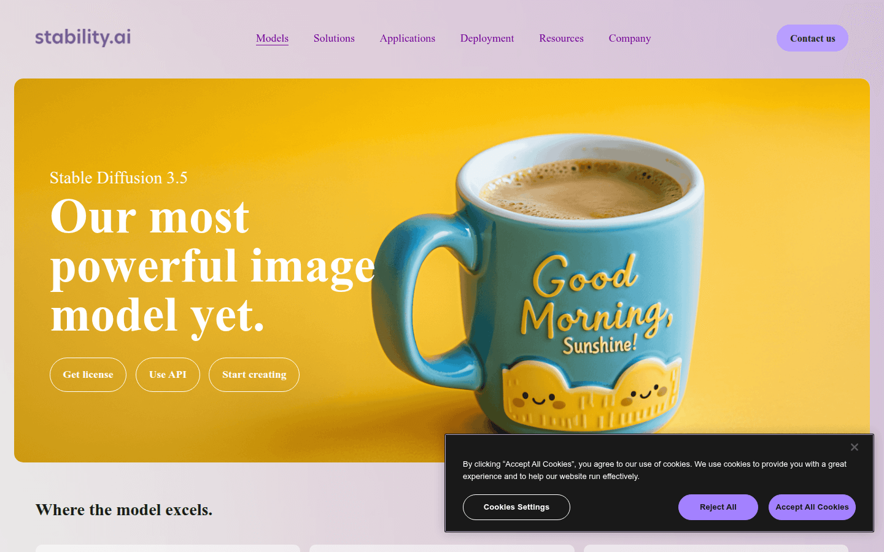Open the Company menu
Screen dimensions: 884x552
pyautogui.click(x=630, y=38)
